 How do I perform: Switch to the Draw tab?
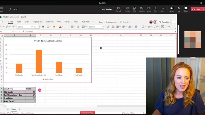(27, 22)
